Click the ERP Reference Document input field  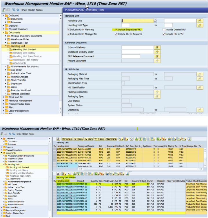click(x=131, y=56)
